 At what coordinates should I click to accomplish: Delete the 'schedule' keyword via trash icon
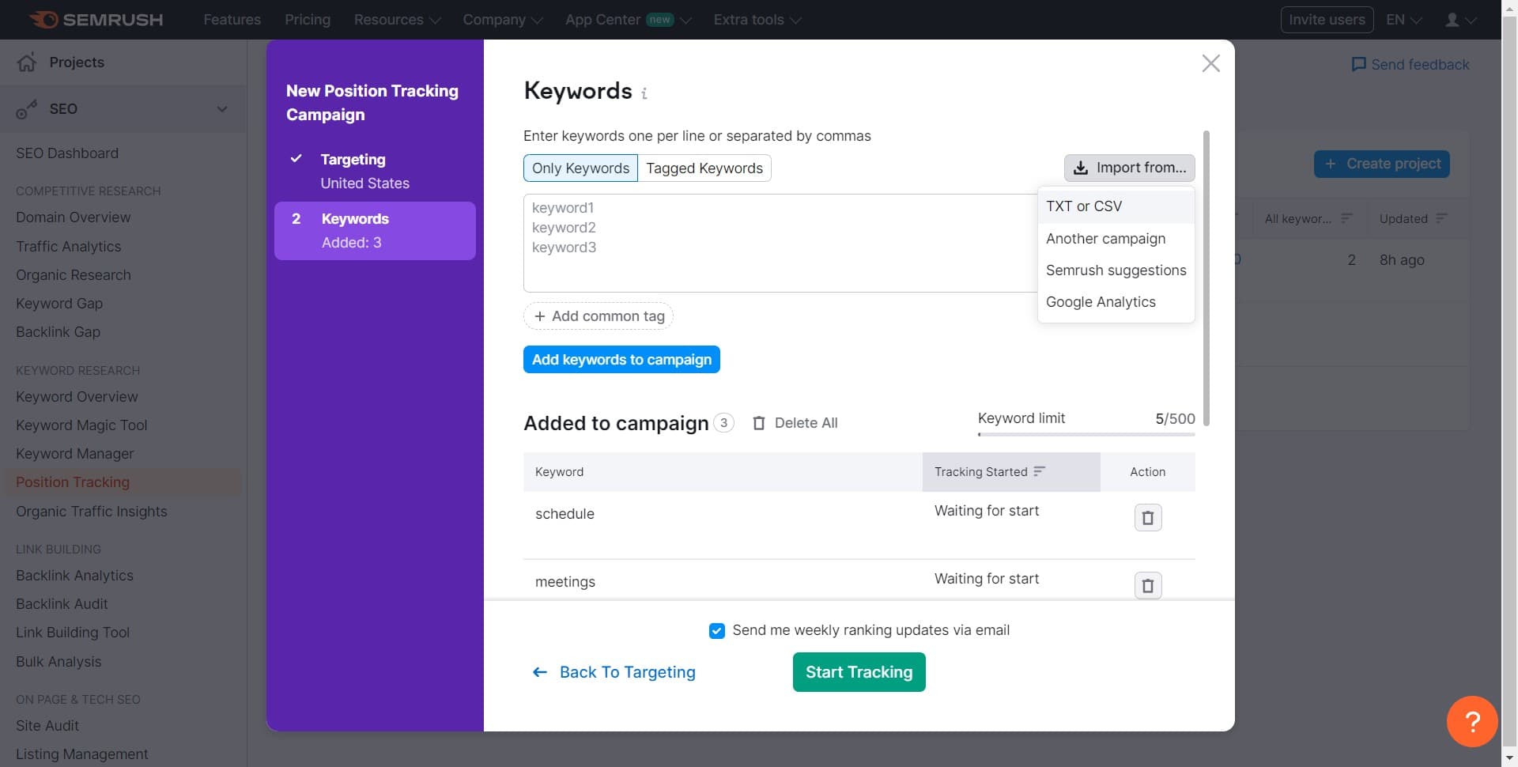(x=1148, y=517)
